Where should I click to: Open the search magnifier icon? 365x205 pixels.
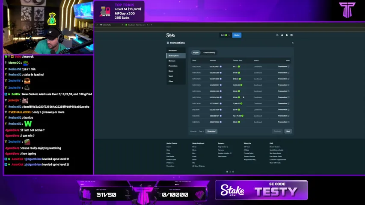(277, 35)
